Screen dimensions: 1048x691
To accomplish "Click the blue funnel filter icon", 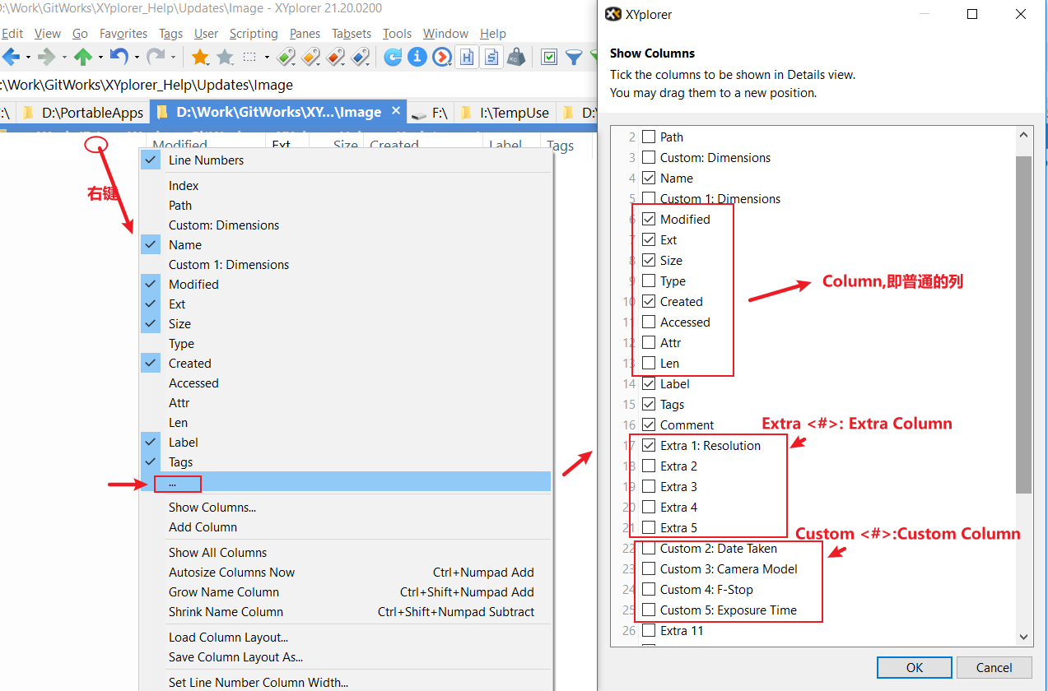I will (x=574, y=57).
